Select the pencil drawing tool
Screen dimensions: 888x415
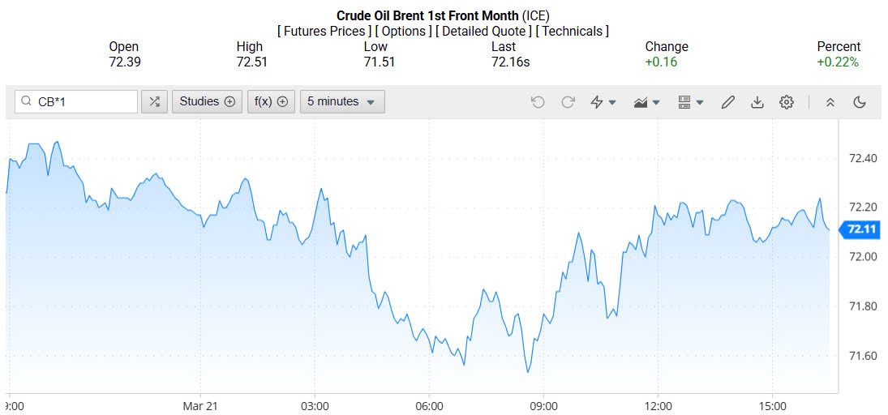coord(727,102)
